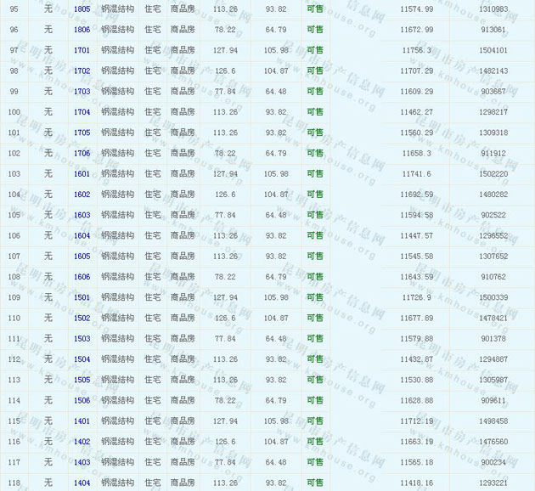Open room 1806 link

82,30
